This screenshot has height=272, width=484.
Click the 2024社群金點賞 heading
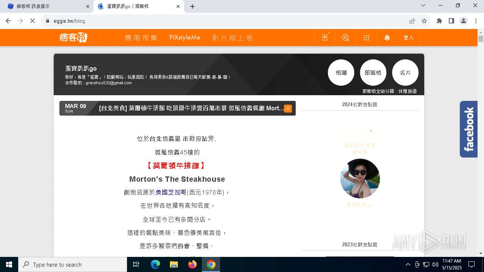tap(360, 104)
